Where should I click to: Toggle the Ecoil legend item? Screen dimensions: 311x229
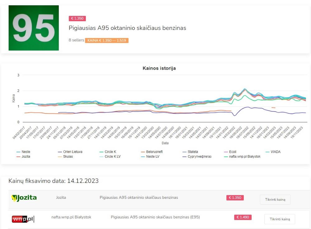point(233,152)
